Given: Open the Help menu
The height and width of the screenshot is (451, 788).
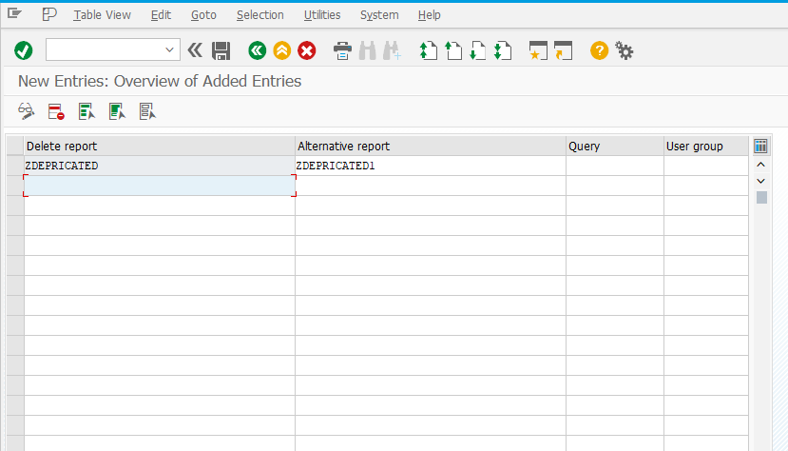Looking at the screenshot, I should [x=430, y=15].
